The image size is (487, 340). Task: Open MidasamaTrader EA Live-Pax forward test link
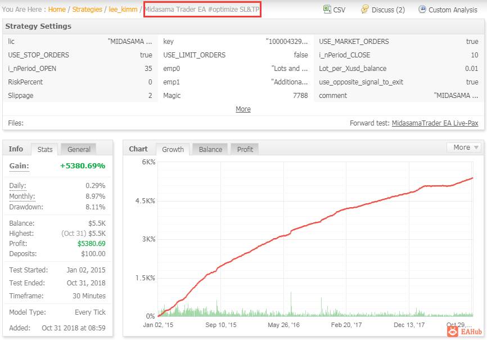(x=435, y=123)
